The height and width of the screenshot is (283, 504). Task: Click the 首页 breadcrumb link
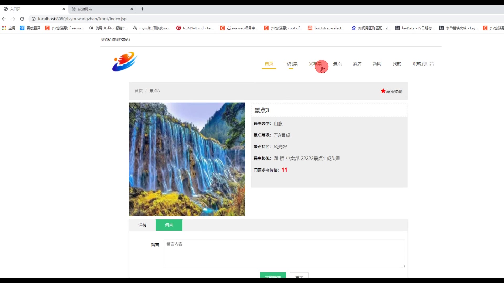click(139, 91)
